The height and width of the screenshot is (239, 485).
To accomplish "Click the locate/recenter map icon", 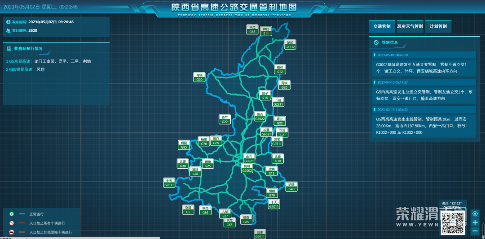I will tap(475, 213).
